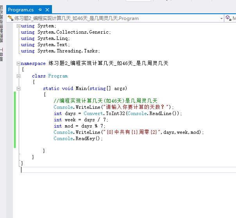Click the blank line below the last brace

click(x=78, y=170)
